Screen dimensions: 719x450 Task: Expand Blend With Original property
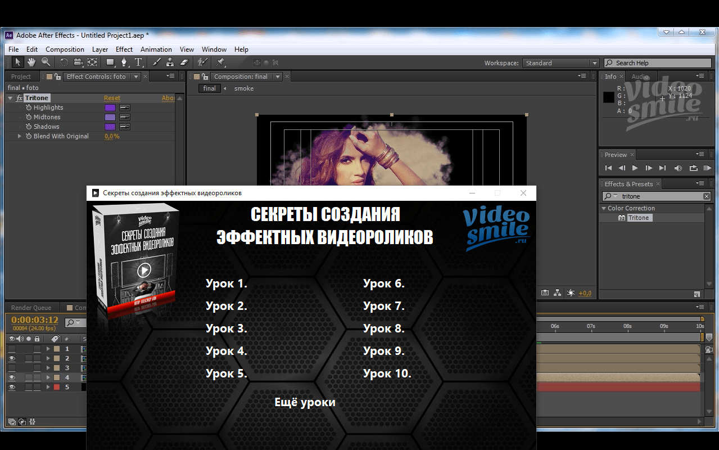(x=20, y=136)
